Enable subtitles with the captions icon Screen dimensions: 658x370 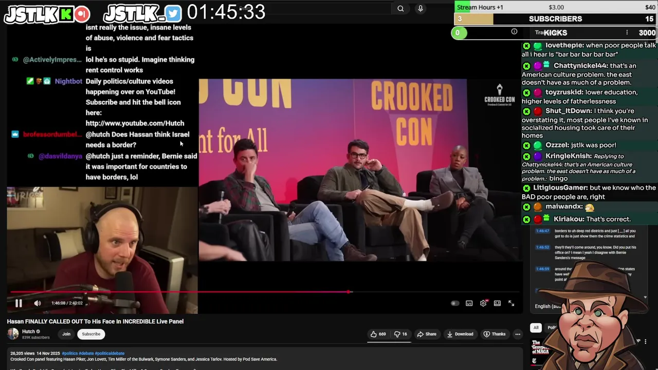(469, 303)
